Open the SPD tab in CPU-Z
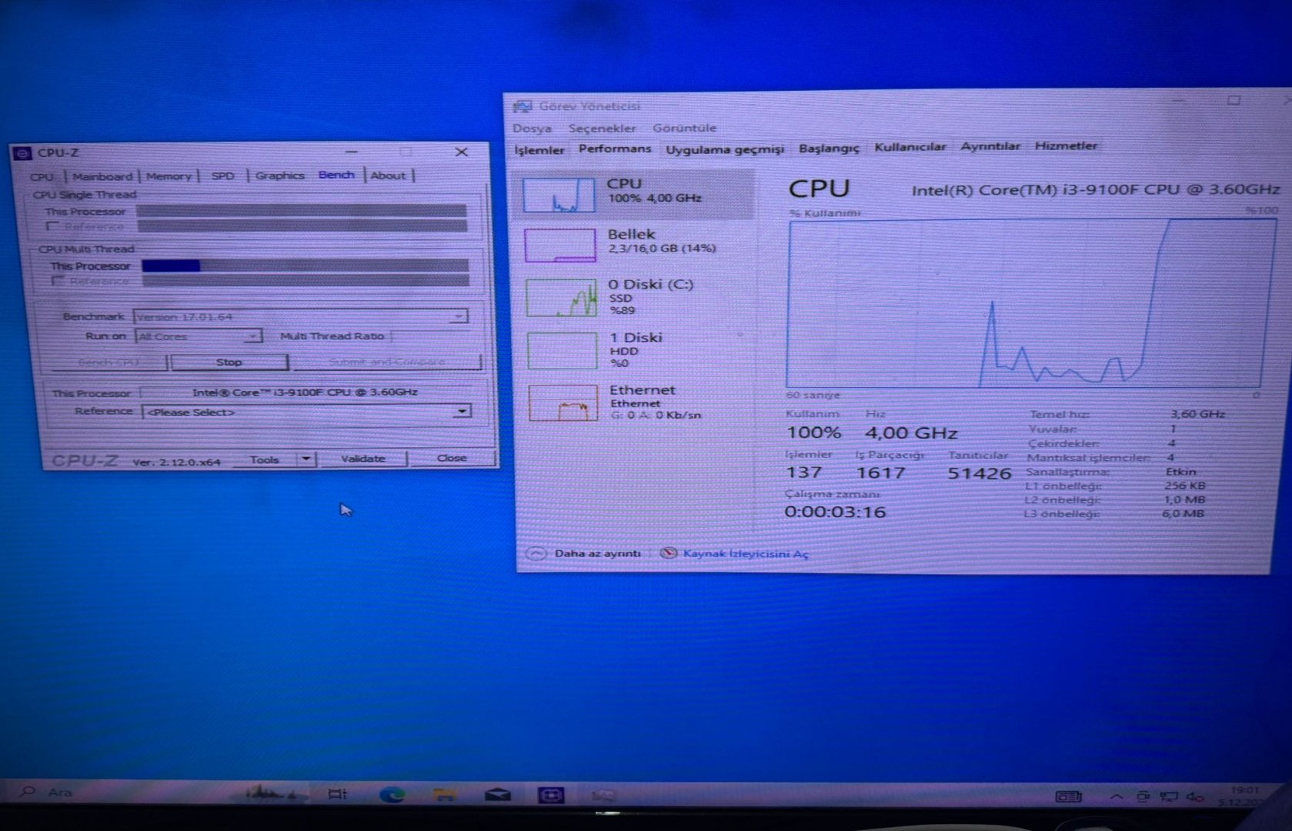The width and height of the screenshot is (1292, 831). point(222,176)
